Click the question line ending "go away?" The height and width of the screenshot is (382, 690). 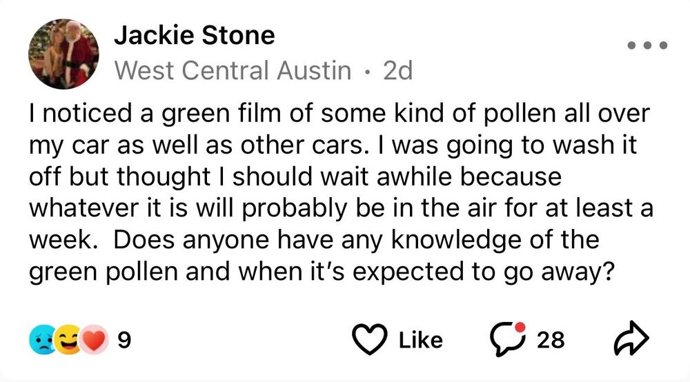pos(322,271)
